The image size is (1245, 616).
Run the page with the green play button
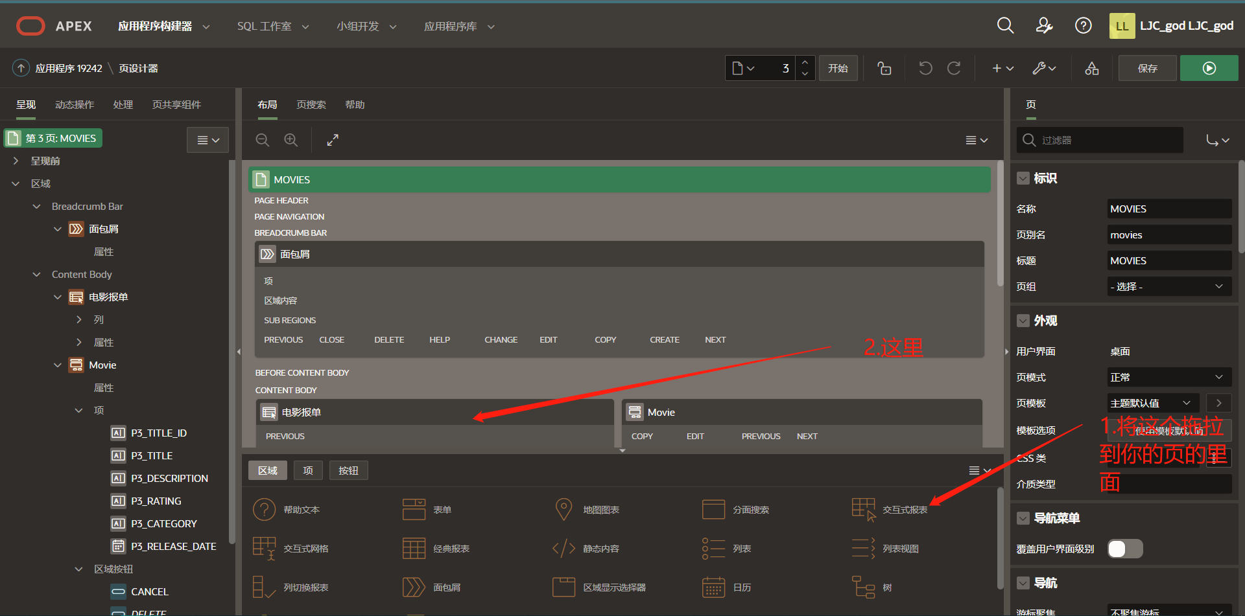click(1209, 68)
